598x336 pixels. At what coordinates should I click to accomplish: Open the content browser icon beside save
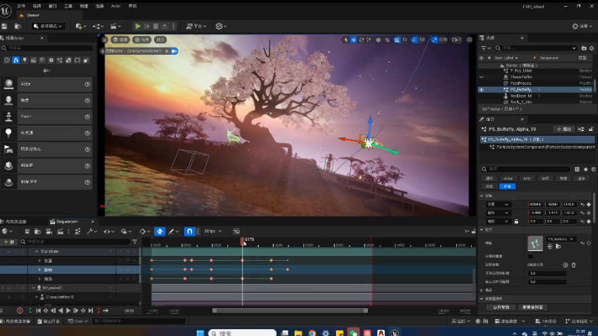pyautogui.click(x=18, y=26)
